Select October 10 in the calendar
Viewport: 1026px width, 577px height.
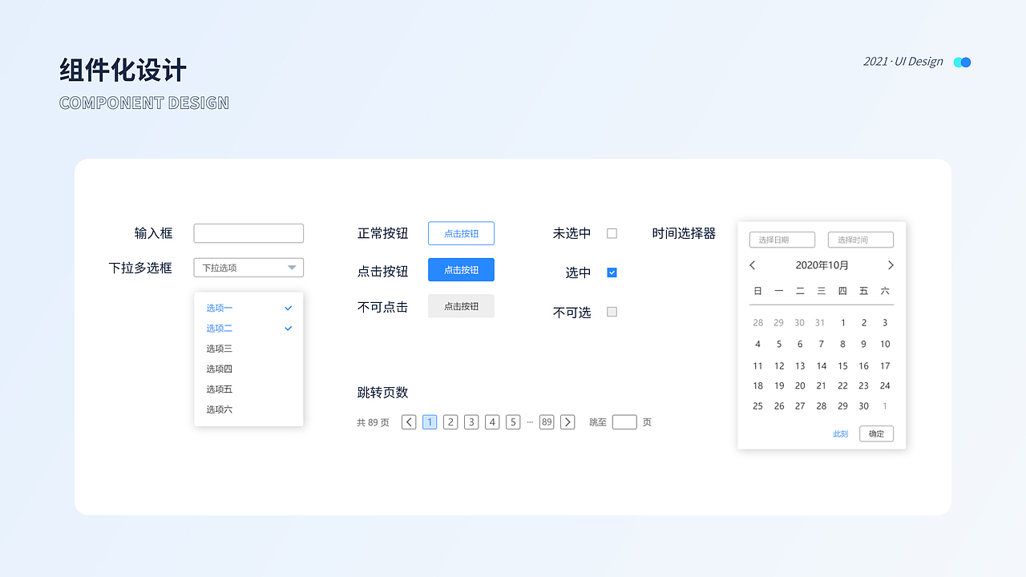coord(885,344)
